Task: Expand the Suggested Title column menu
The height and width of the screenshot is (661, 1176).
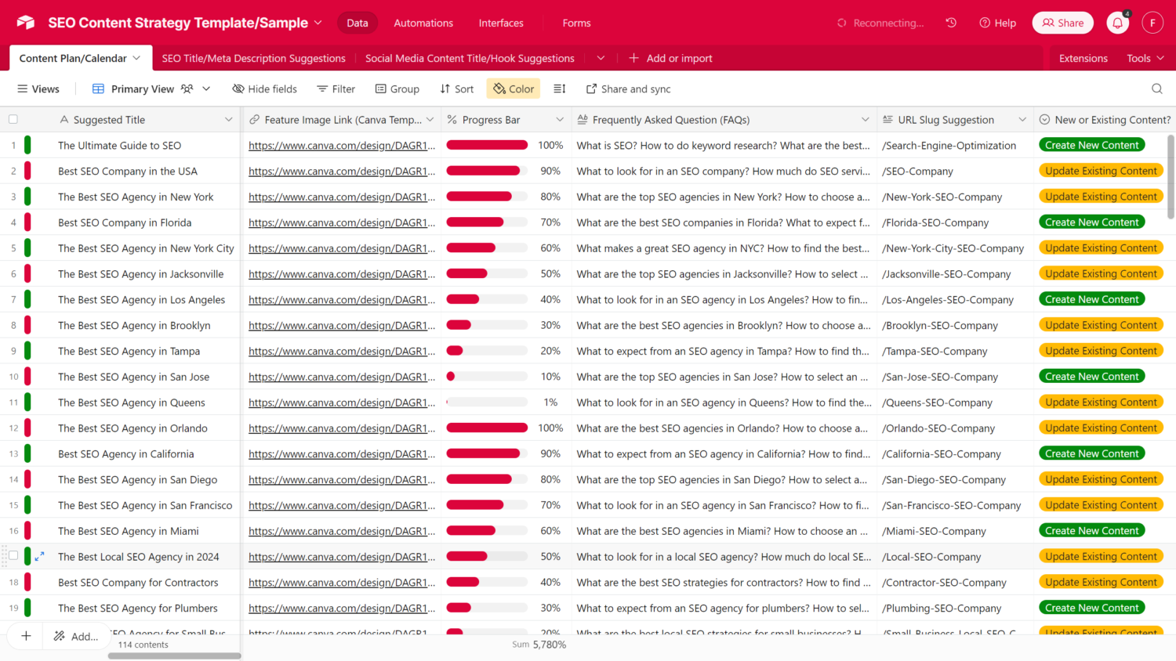Action: click(x=228, y=120)
